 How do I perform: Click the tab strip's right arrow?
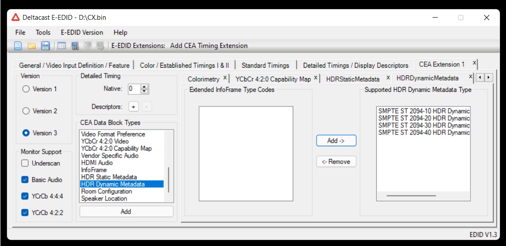(489, 77)
